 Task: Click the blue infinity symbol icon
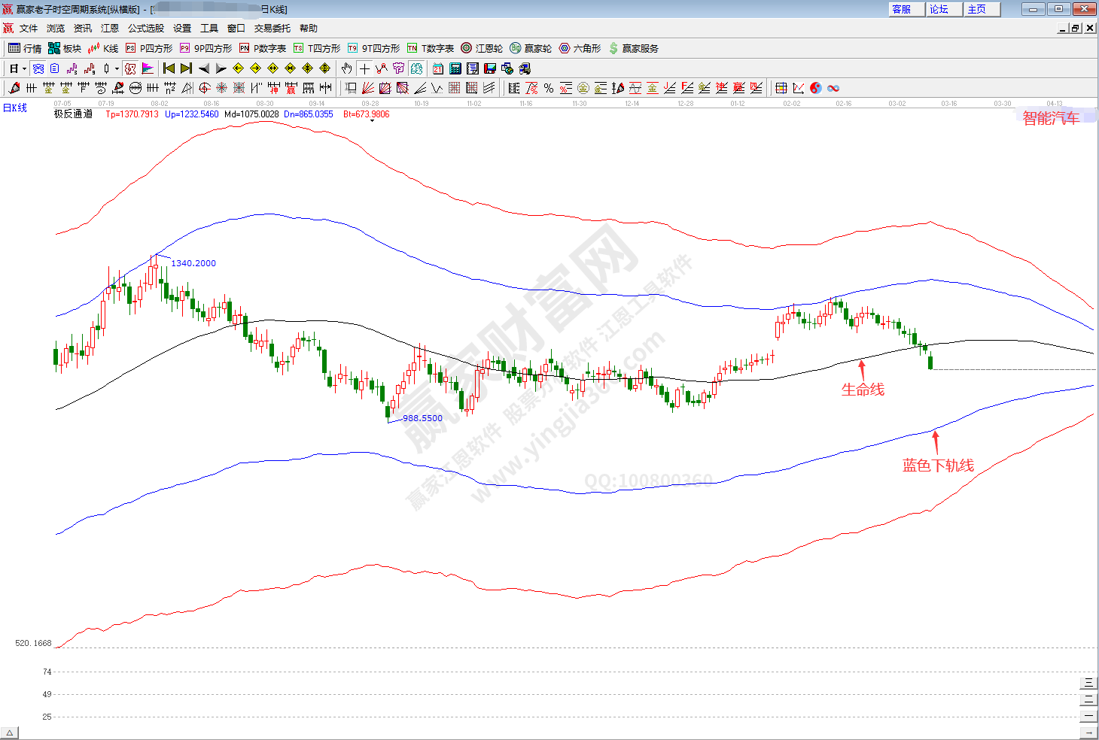(833, 88)
